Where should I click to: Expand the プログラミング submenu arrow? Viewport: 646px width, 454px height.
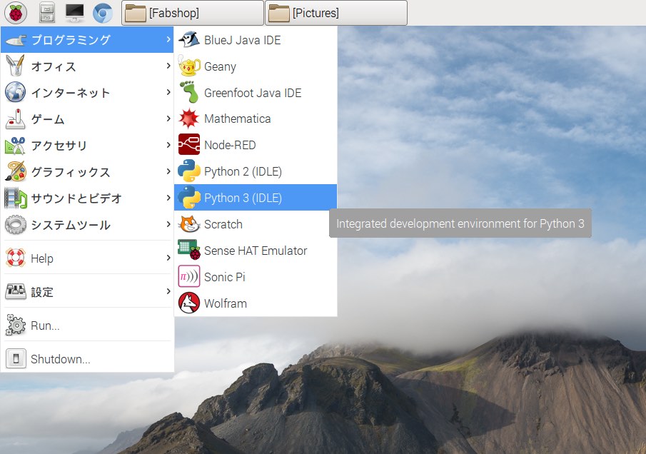168,39
